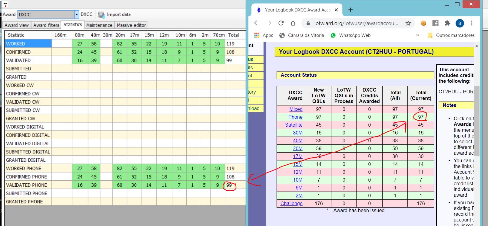Click the Chrome back arrow
The image size is (488, 226).
click(x=257, y=23)
